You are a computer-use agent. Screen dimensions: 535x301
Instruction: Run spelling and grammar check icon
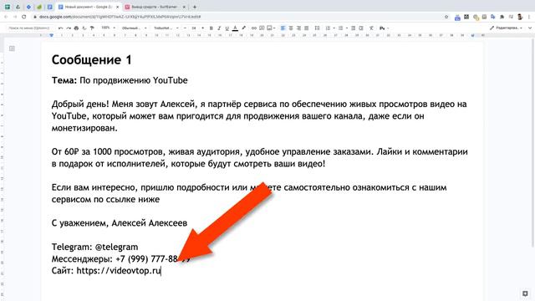(84, 28)
